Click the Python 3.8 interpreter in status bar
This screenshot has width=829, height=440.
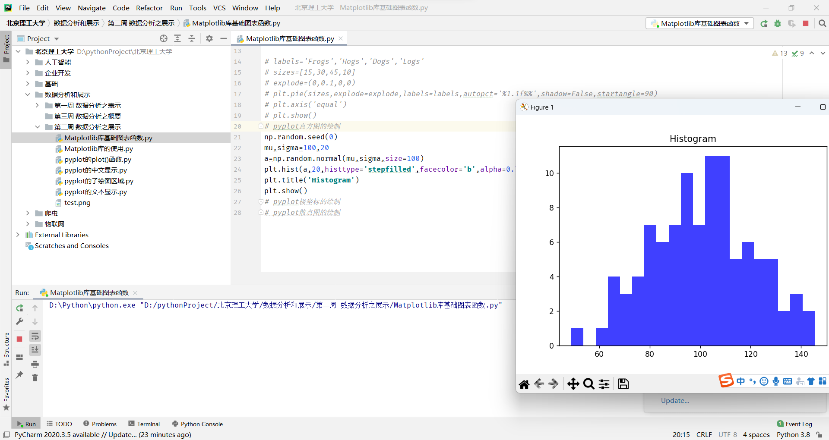click(x=793, y=435)
